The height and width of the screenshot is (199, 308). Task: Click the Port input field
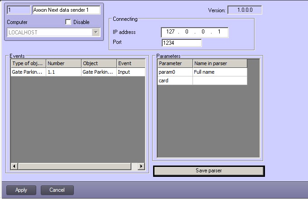[x=181, y=43]
